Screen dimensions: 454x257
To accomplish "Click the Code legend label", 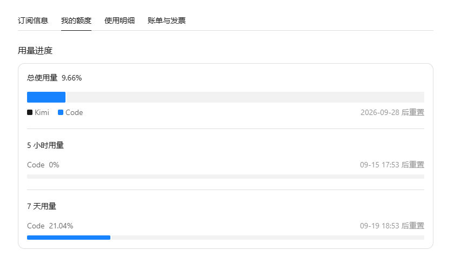I will 74,112.
